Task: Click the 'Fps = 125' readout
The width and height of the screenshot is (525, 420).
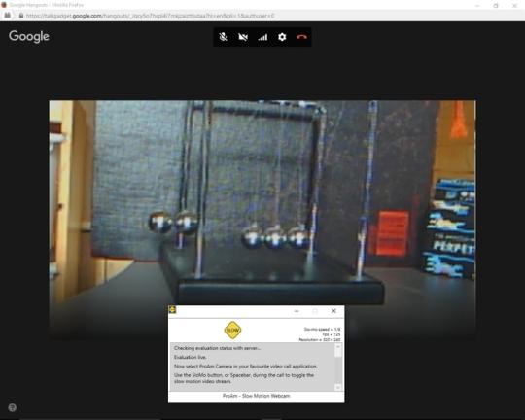Action: (332, 334)
